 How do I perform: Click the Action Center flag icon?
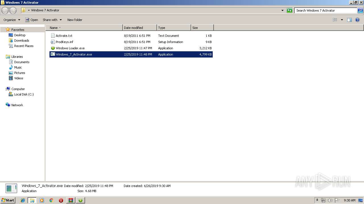point(337,200)
